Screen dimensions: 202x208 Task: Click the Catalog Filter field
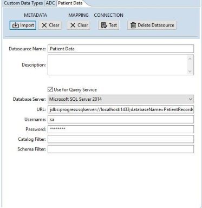click(121, 139)
